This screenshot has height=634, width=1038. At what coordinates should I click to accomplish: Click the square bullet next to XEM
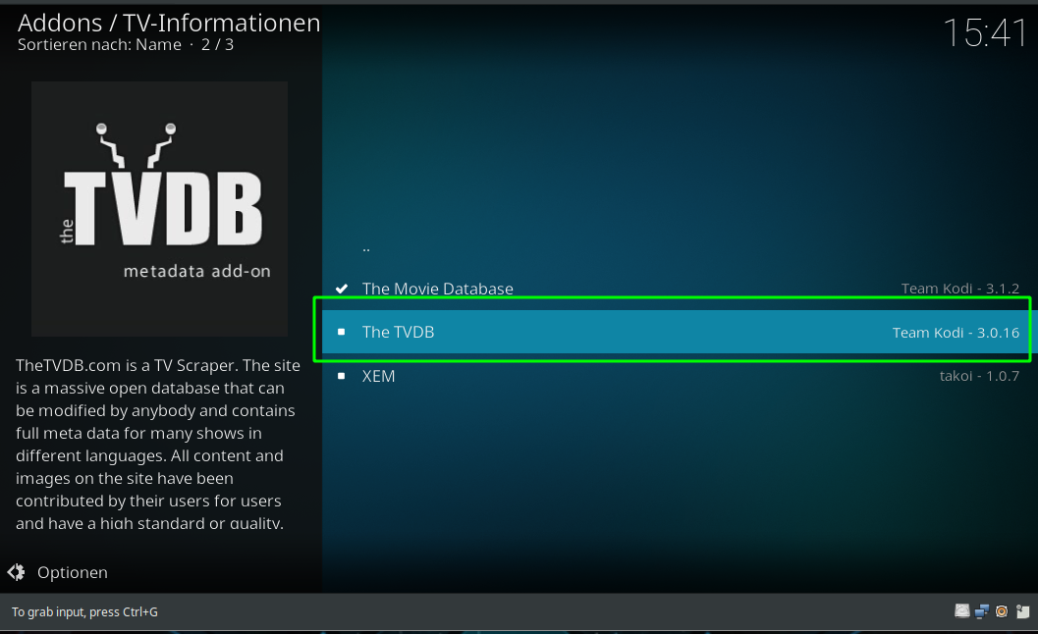[342, 376]
